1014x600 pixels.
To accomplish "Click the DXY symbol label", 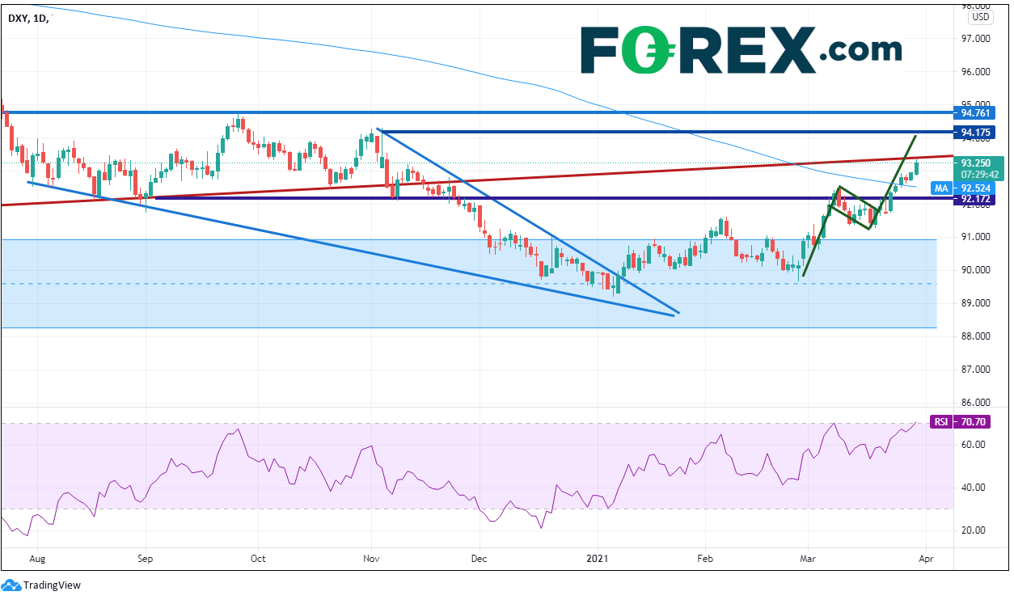I will pyautogui.click(x=19, y=18).
